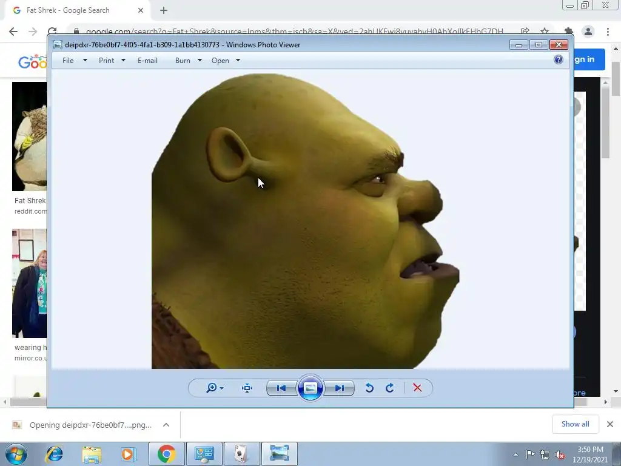
Task: Click the network tray icon
Action: click(545, 454)
